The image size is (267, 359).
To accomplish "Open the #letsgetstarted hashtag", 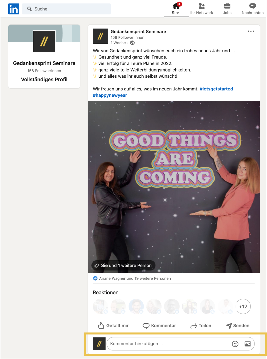I will tap(216, 89).
